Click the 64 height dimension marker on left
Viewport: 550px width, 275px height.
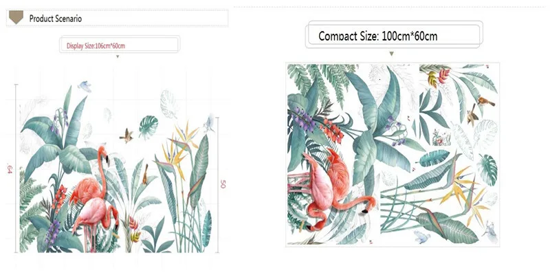(10, 169)
